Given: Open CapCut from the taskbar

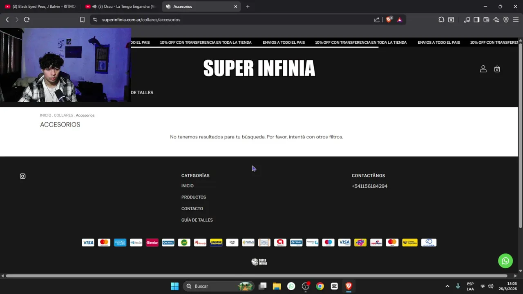Looking at the screenshot, I should tap(334, 286).
